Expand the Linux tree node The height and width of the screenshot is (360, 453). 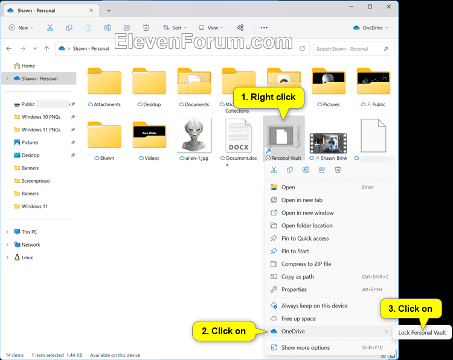(7, 257)
